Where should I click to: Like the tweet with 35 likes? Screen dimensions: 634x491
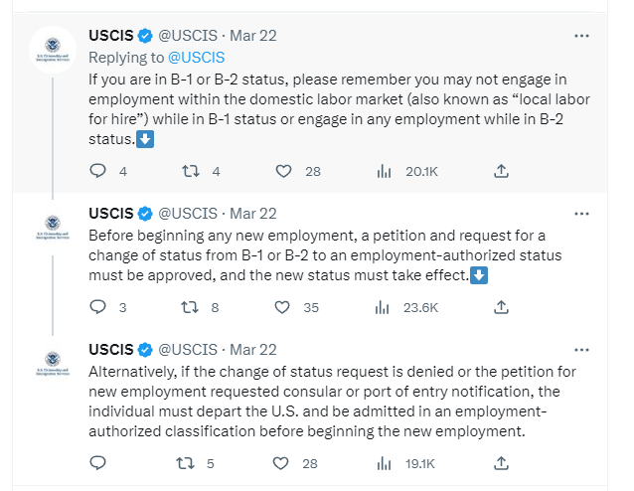pyautogui.click(x=283, y=307)
